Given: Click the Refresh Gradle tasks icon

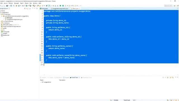Looking at the screenshot, I should (x=171, y=77).
